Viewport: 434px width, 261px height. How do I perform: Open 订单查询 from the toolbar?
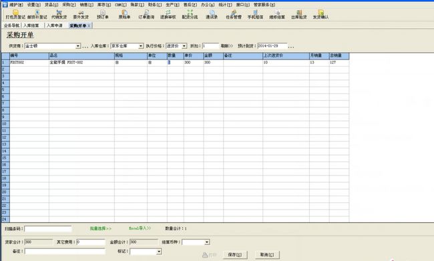pos(146,15)
